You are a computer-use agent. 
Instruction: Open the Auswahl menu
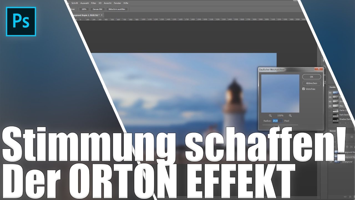pyautogui.click(x=84, y=3)
